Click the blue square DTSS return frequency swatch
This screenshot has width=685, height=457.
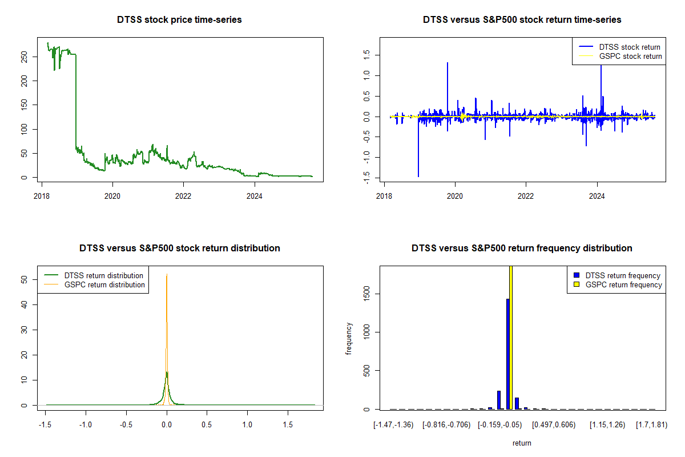point(575,276)
